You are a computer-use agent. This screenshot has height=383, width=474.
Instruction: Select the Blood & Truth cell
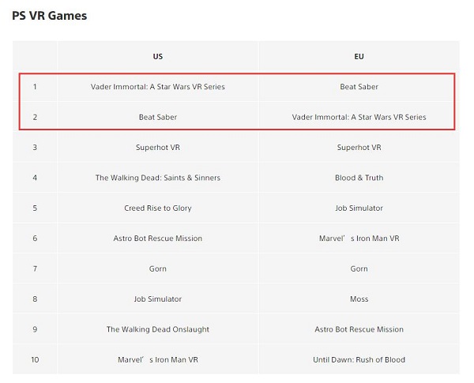click(x=359, y=178)
